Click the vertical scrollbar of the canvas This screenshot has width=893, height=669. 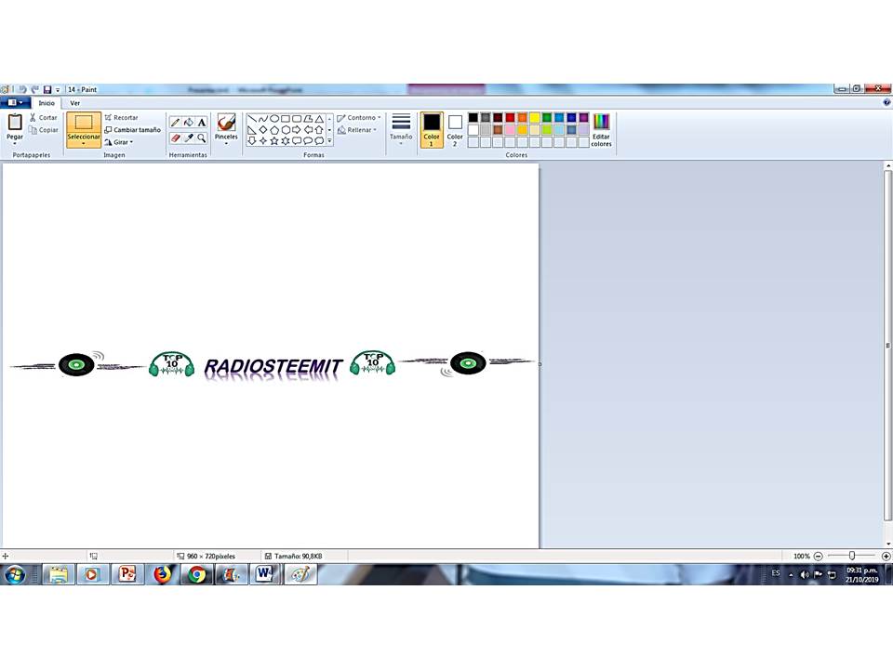point(887,346)
